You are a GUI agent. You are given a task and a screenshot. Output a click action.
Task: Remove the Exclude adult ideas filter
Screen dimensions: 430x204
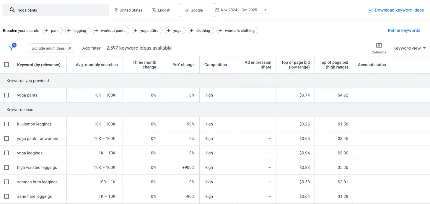[70, 48]
